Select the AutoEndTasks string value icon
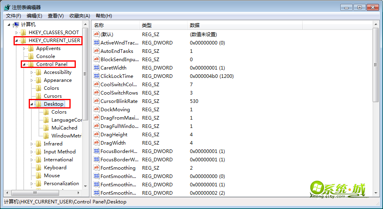Viewport: 383px width, 209px height. tap(96, 51)
